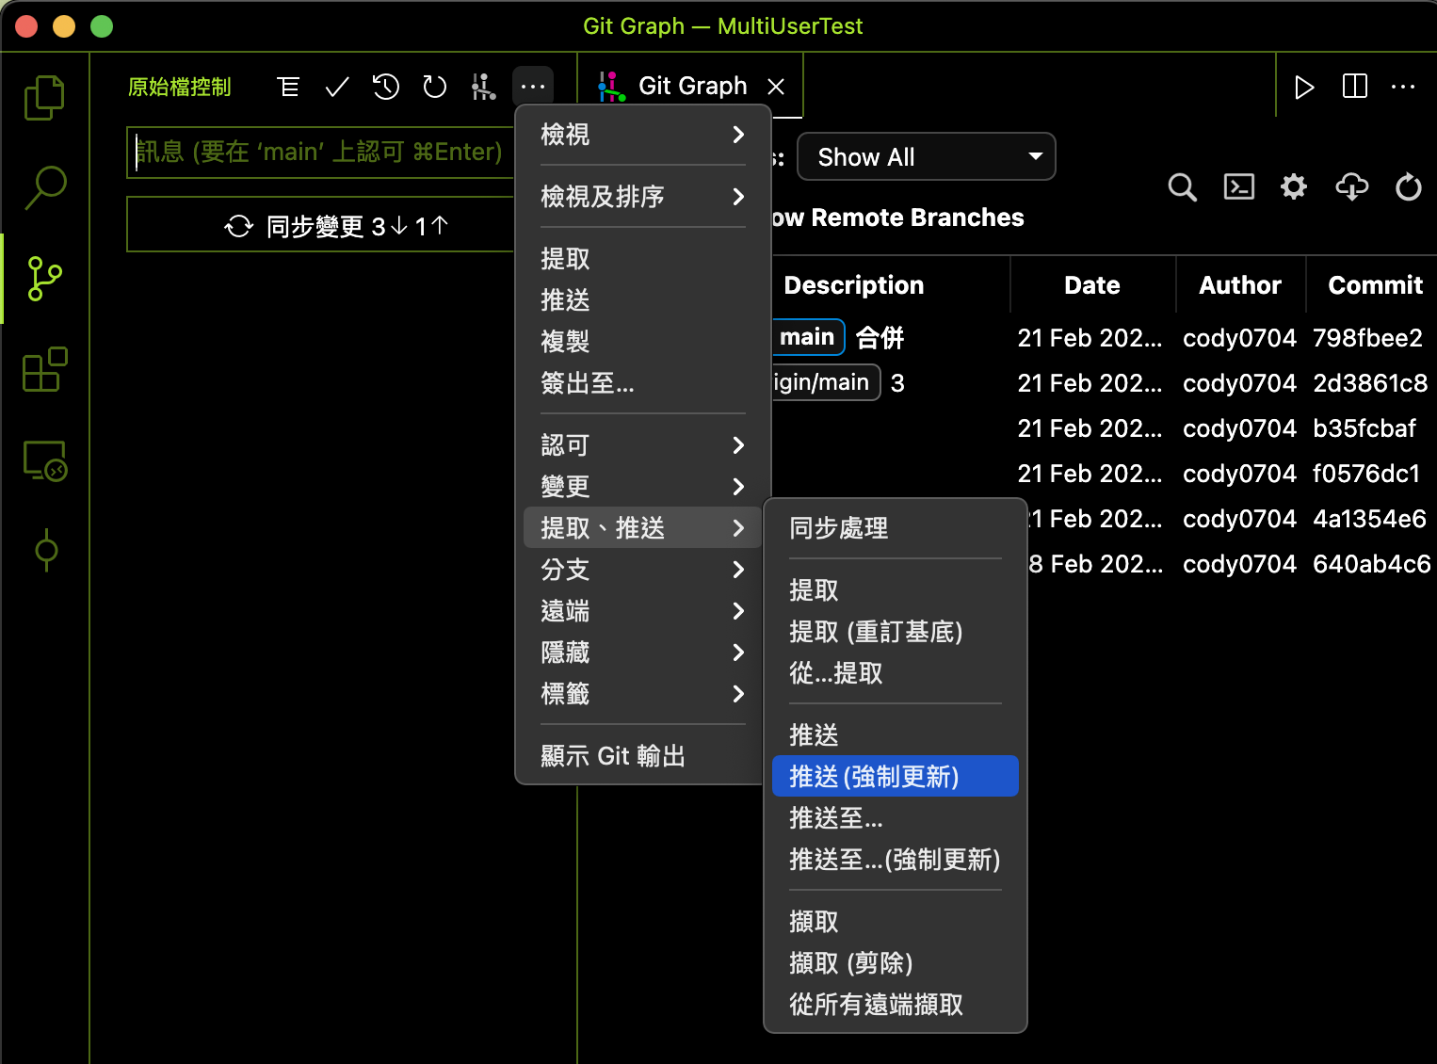
Task: Focus the commit message input field
Action: (321, 153)
